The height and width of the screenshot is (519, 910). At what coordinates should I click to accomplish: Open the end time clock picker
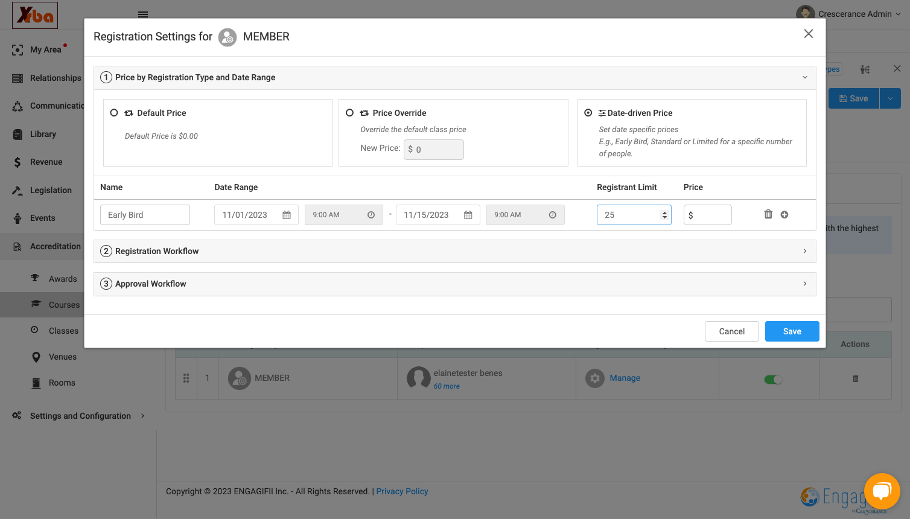(x=553, y=215)
